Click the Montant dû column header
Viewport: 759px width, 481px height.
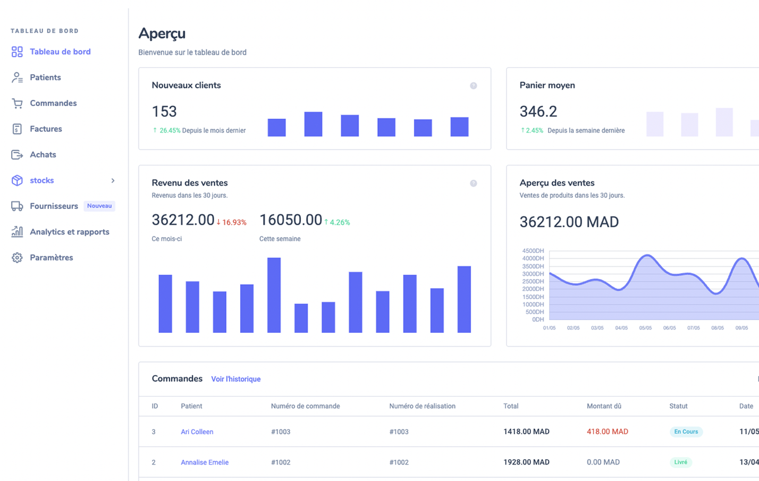(x=604, y=406)
